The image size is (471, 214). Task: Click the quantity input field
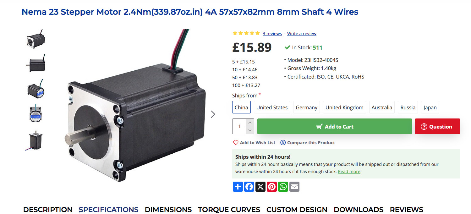(239, 126)
